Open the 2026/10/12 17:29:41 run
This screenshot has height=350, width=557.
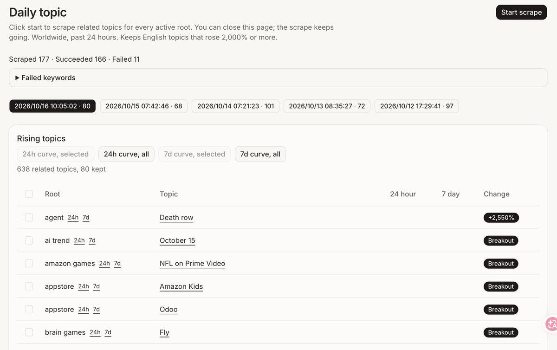416,106
